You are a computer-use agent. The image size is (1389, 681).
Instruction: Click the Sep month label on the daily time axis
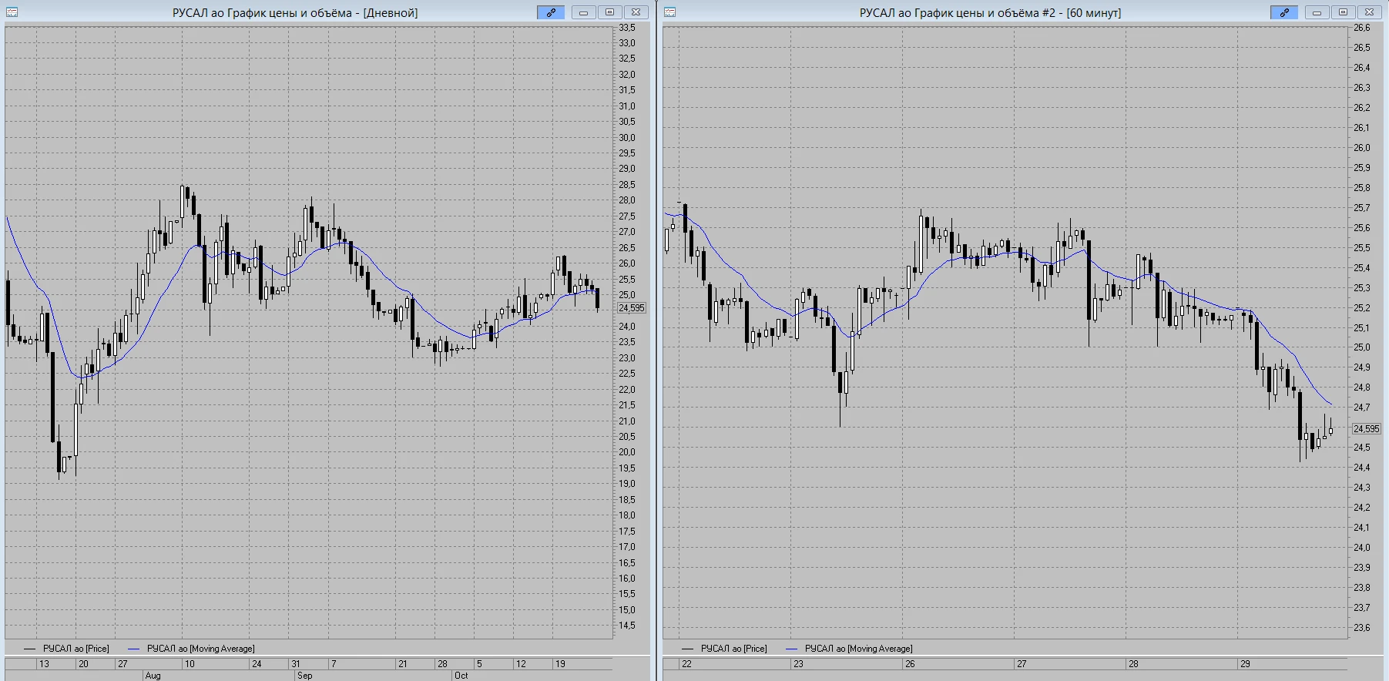click(305, 676)
